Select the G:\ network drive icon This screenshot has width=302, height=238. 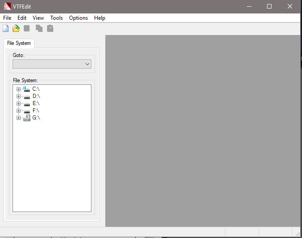[x=27, y=118]
